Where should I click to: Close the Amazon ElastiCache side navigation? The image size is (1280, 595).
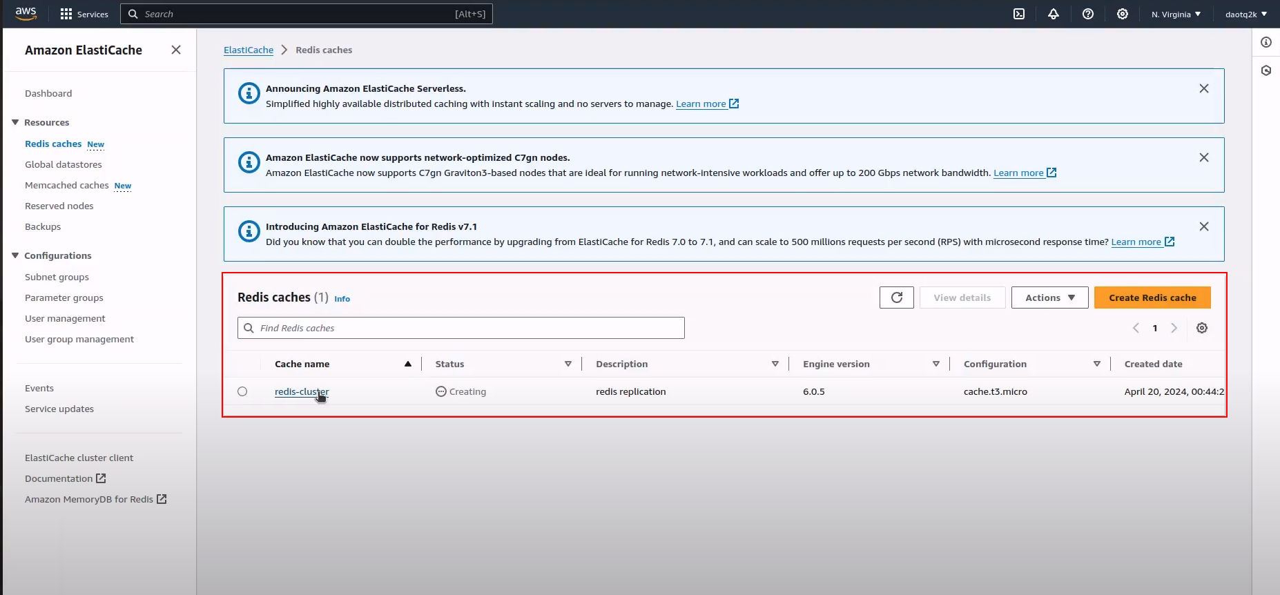[176, 50]
